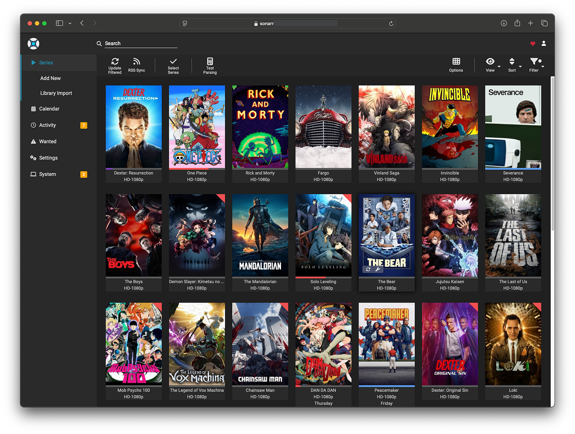The image size is (575, 434).
Task: Trigger RSS Sync from toolbar
Action: 136,62
